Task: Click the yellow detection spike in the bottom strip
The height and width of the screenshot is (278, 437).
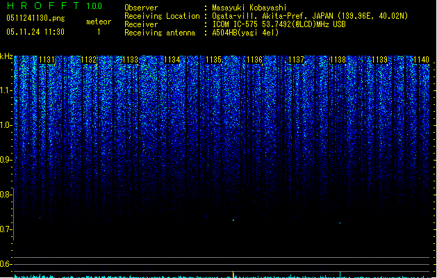Action: (233, 275)
